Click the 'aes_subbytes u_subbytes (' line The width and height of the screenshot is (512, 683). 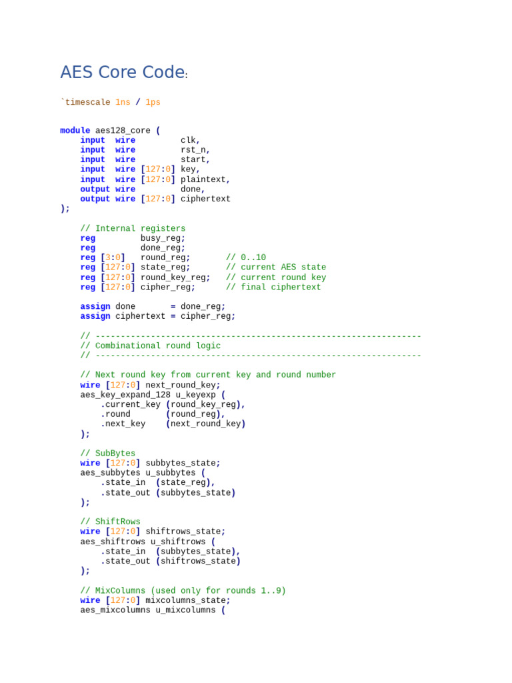(x=143, y=473)
